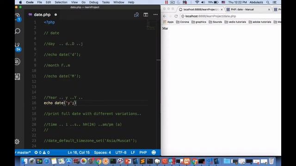Screen dimensions: 296x166
Task: Open the View menu
Action: tap(74, 2)
